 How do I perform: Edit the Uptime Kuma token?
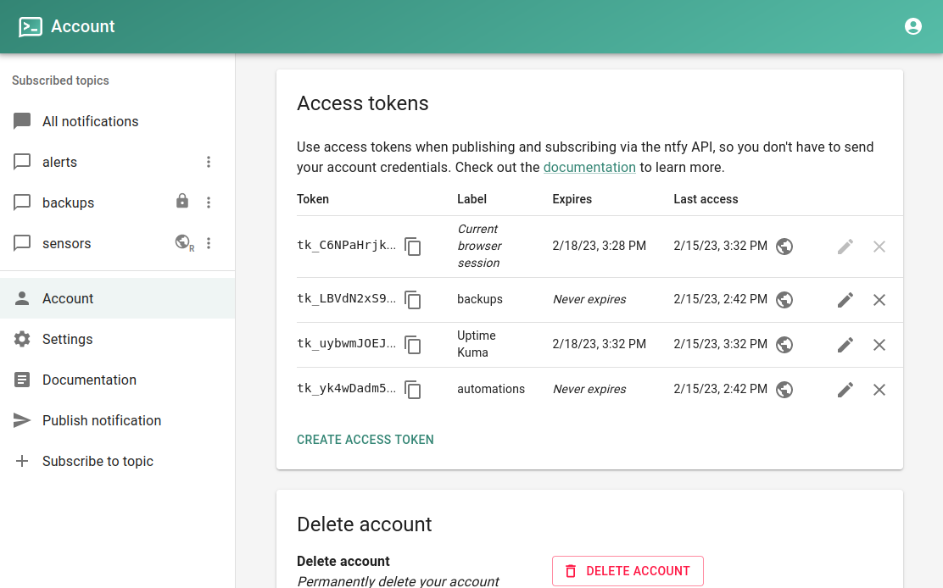tap(845, 345)
